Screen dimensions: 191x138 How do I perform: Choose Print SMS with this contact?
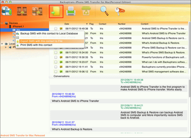coord(50,45)
